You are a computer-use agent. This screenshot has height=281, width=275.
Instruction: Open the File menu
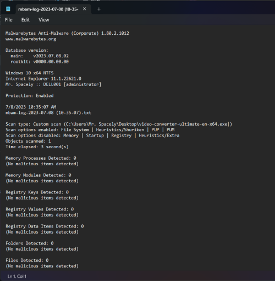coord(9,20)
